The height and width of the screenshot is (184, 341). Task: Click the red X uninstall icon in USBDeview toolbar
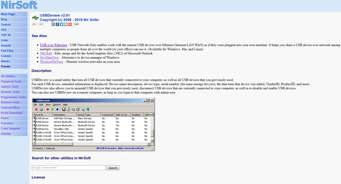(36, 109)
